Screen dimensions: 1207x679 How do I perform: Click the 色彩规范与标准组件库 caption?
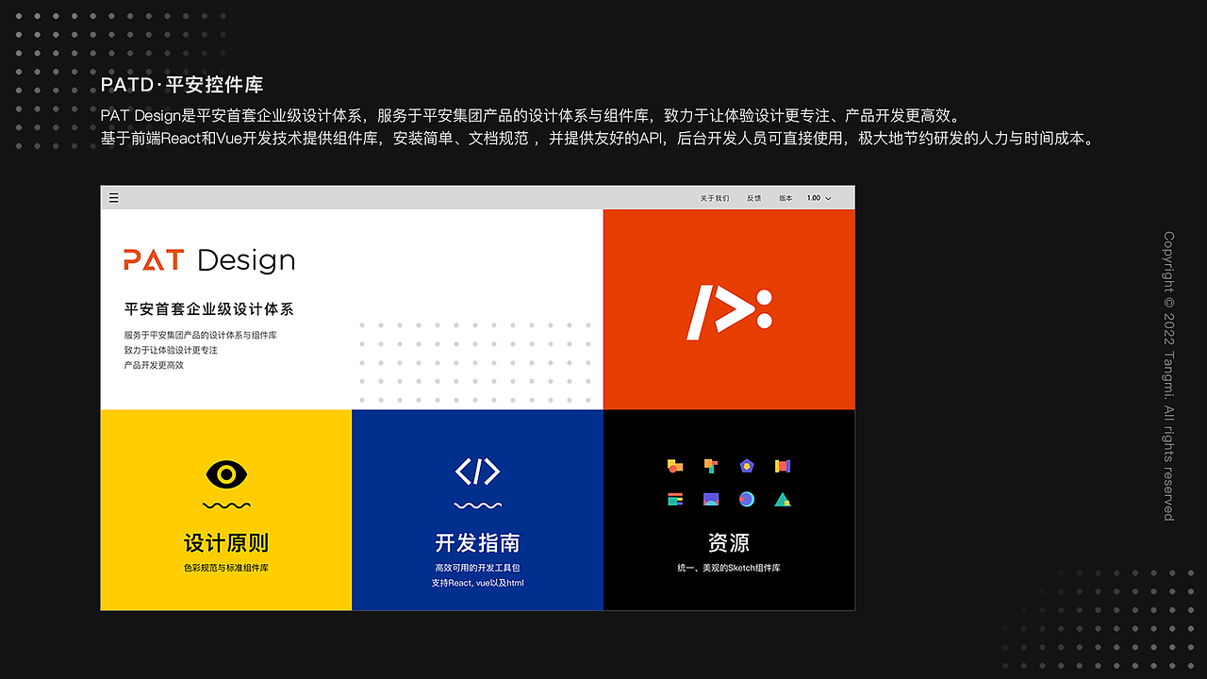(x=226, y=568)
